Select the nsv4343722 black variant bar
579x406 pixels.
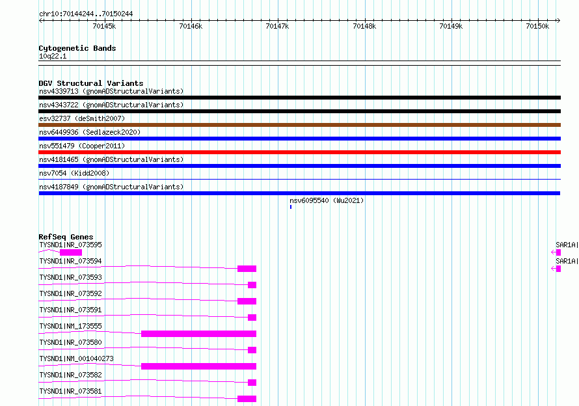pyautogui.click(x=299, y=111)
